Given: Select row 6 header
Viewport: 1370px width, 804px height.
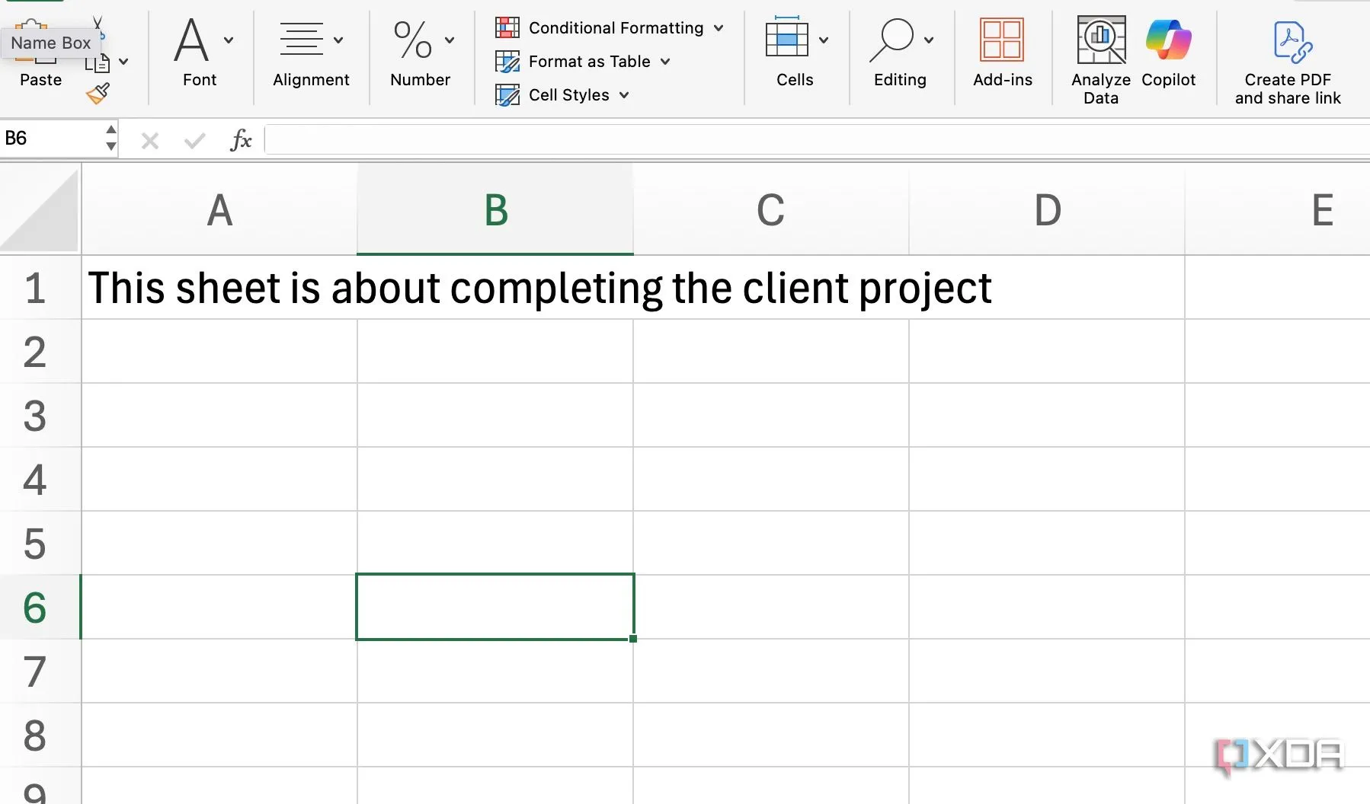Looking at the screenshot, I should 40,608.
